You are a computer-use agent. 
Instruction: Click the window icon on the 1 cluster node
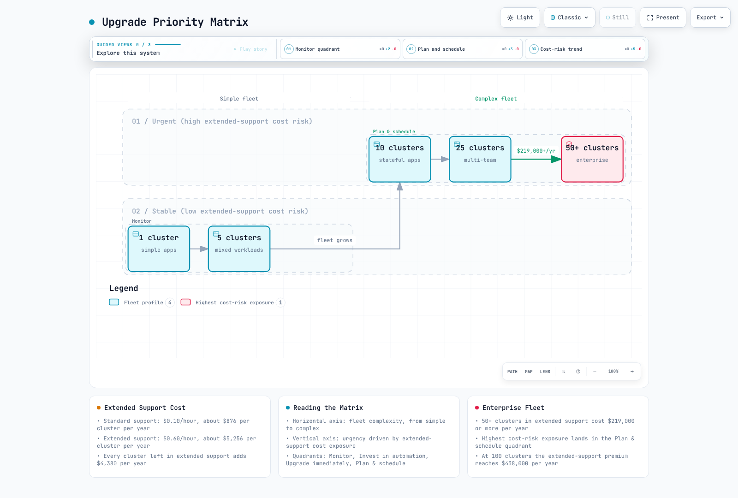tap(136, 234)
